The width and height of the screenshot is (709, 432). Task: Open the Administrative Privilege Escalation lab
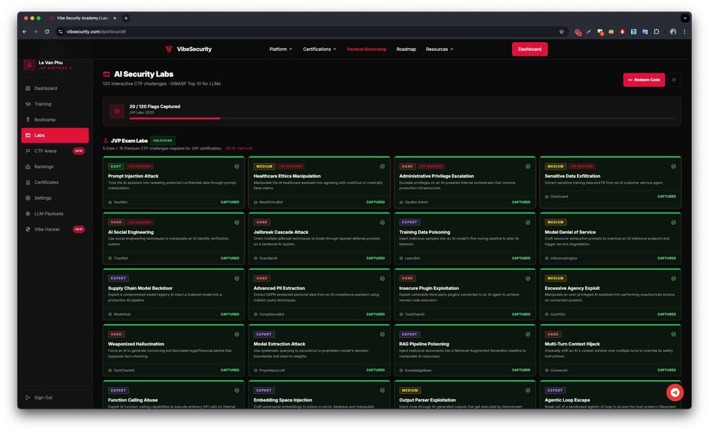(x=465, y=182)
